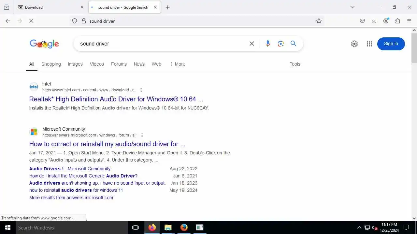417x234 pixels.
Task: Open the Google apps grid
Action: coord(369,44)
